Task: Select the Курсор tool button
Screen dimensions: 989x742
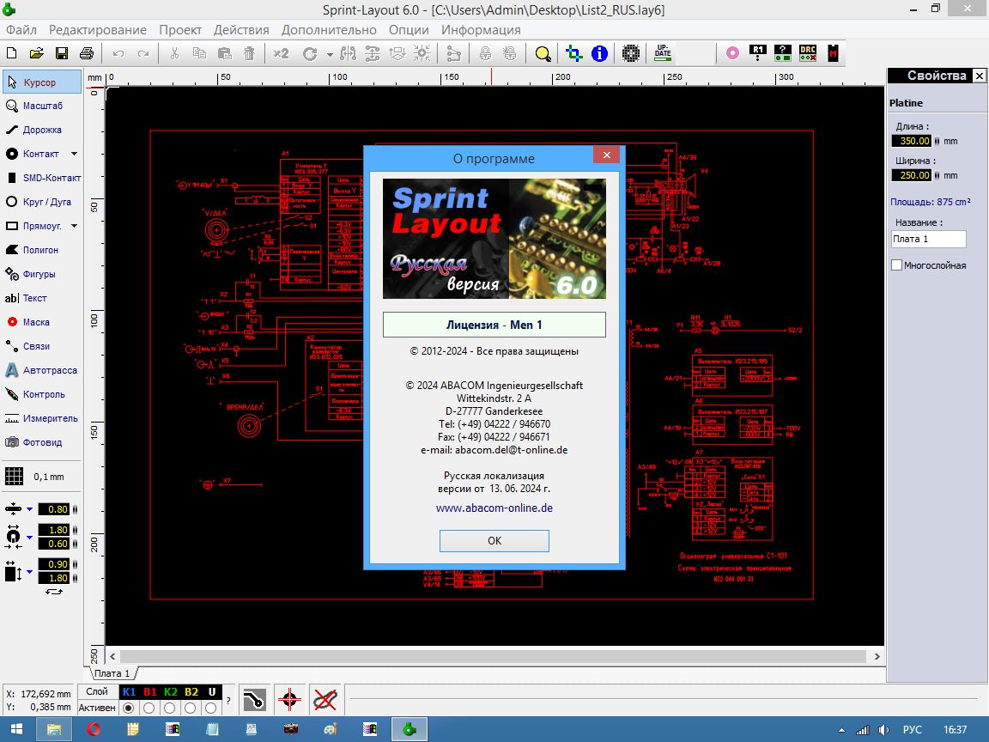Action: (x=41, y=82)
